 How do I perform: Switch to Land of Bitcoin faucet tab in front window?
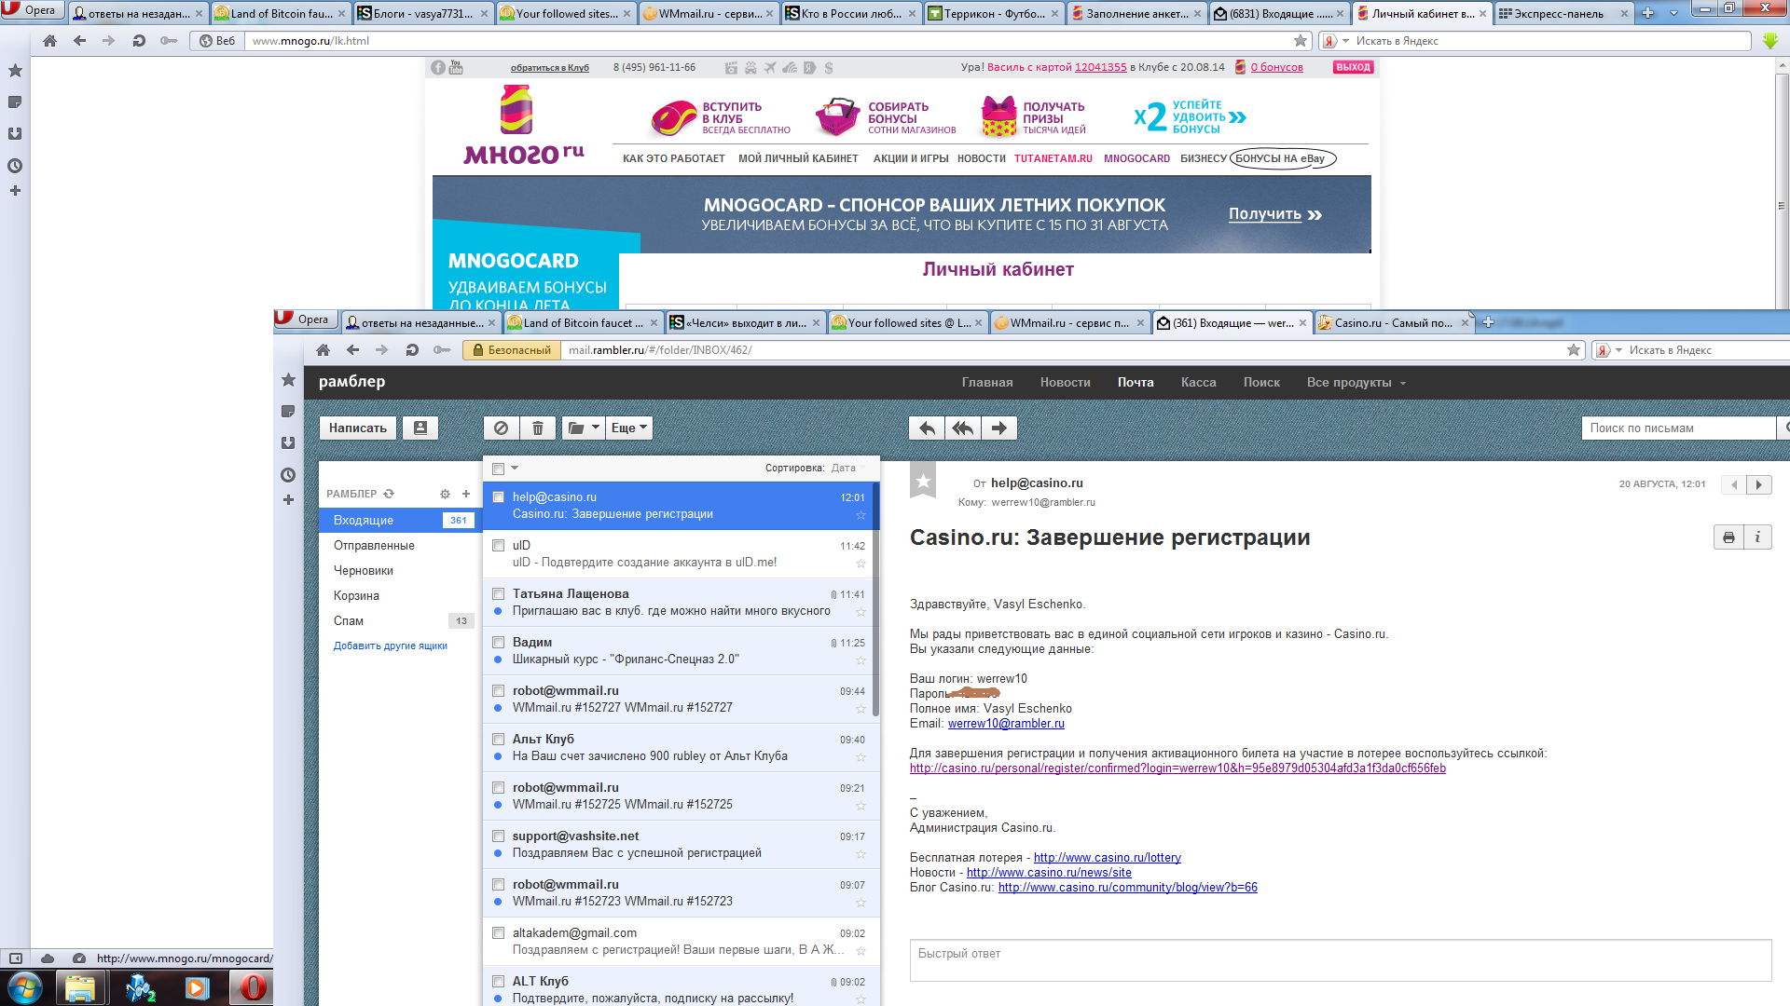pos(582,323)
